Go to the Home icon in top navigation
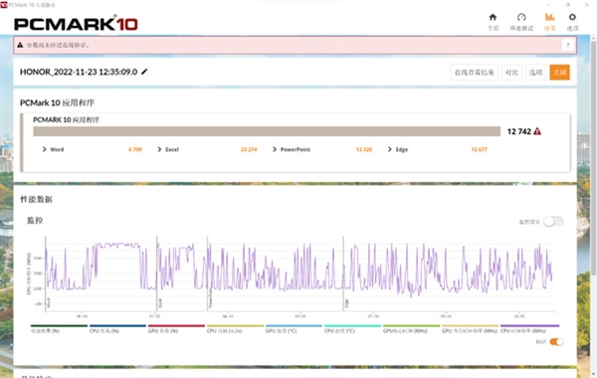 tap(493, 17)
